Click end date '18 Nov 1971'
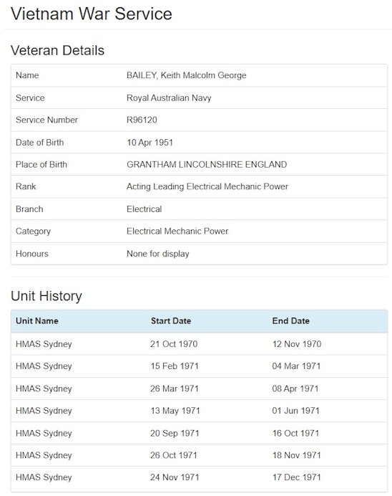 tap(297, 455)
